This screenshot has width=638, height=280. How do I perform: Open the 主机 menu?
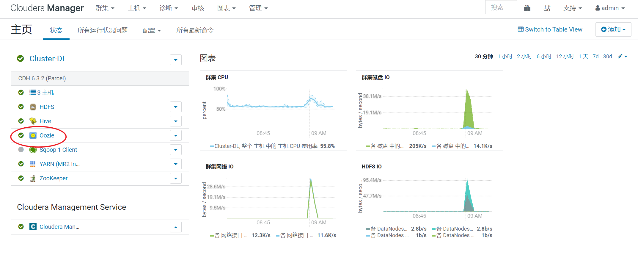[137, 8]
